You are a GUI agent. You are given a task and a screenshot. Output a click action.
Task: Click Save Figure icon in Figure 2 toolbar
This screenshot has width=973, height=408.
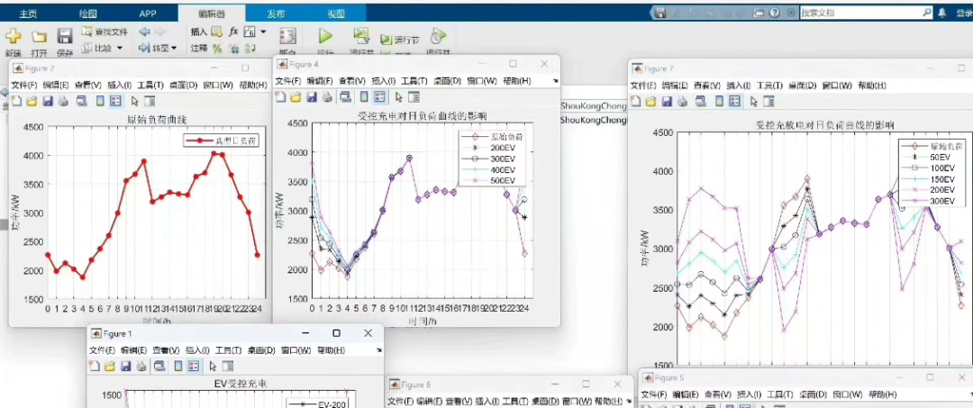coord(47,101)
